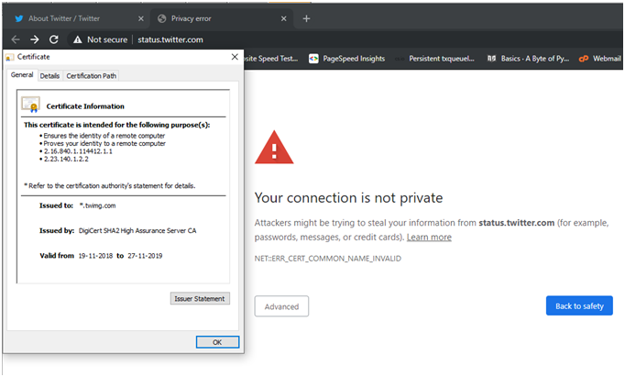The width and height of the screenshot is (625, 377).
Task: Click the Back to safety button
Action: point(579,306)
